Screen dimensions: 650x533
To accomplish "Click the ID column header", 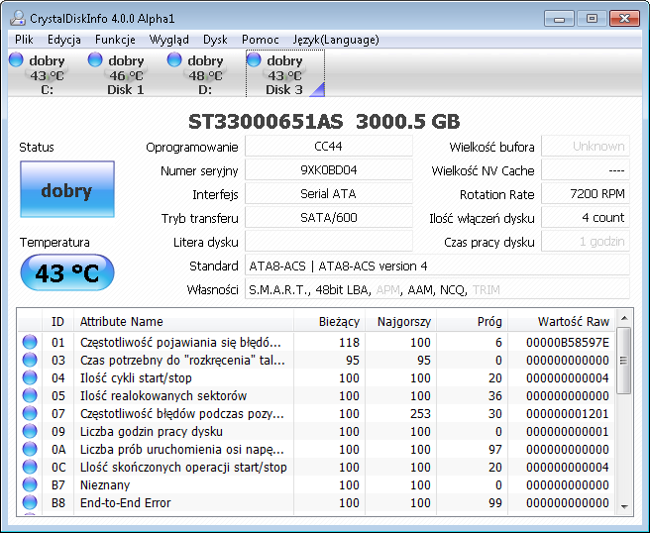I will coord(58,321).
